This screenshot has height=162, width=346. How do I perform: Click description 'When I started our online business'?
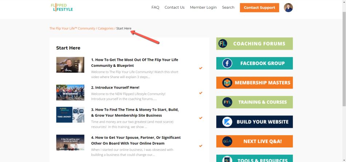[x=131, y=152]
